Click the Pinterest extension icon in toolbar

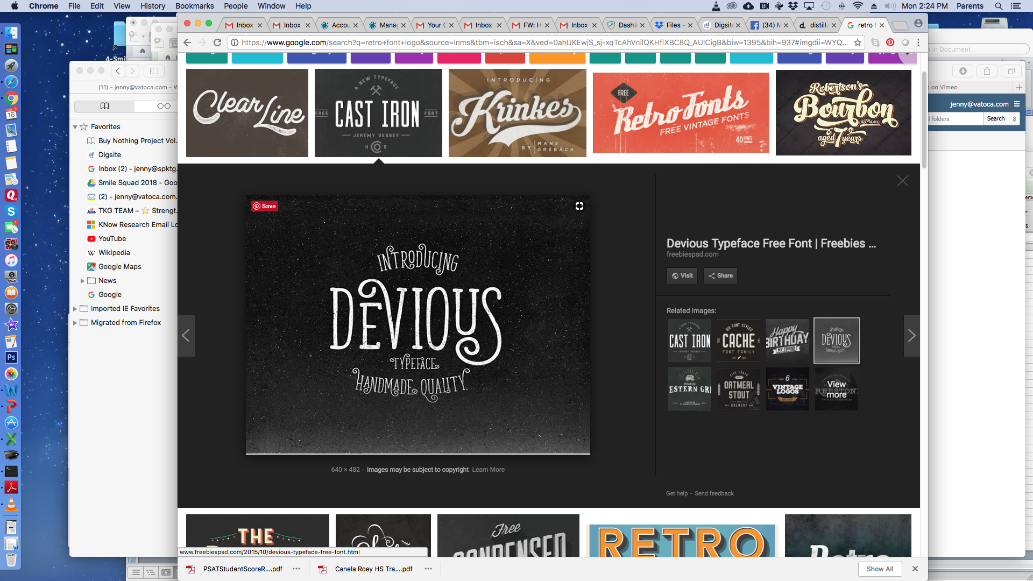coord(890,42)
